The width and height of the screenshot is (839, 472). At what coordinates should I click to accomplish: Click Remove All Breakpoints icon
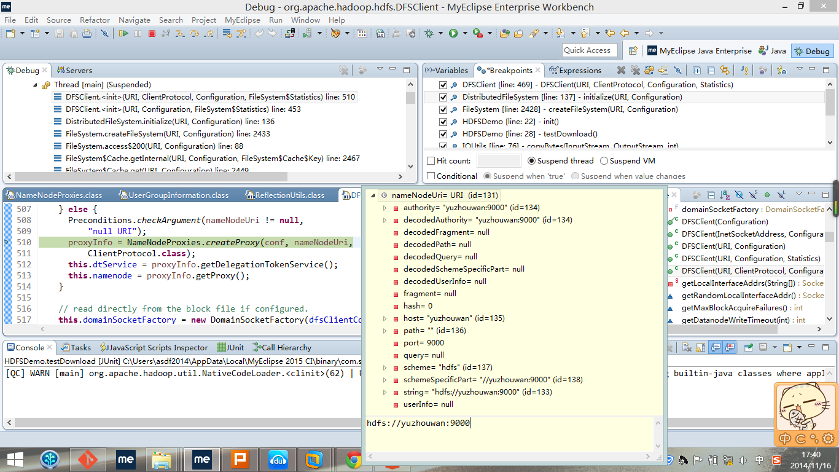pyautogui.click(x=635, y=70)
